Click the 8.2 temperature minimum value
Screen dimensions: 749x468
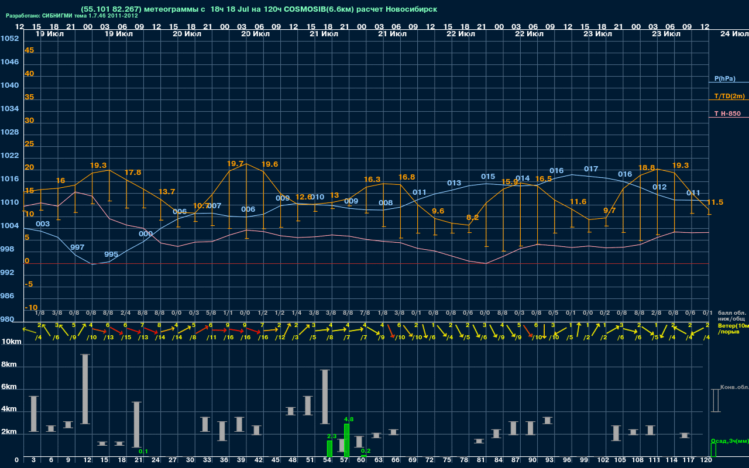coord(473,218)
